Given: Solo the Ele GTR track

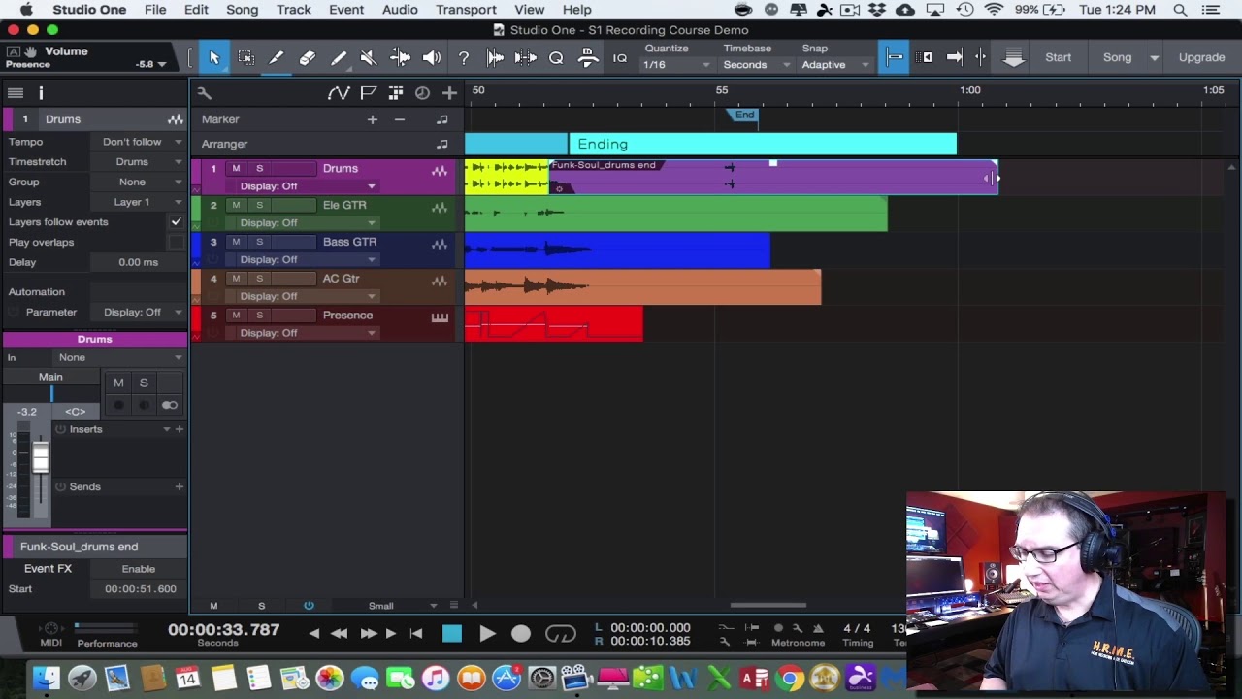Looking at the screenshot, I should 259,205.
